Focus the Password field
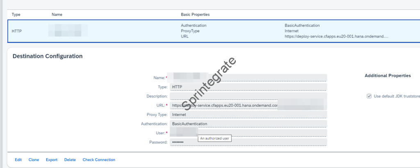The image size is (420, 168). [x=248, y=142]
